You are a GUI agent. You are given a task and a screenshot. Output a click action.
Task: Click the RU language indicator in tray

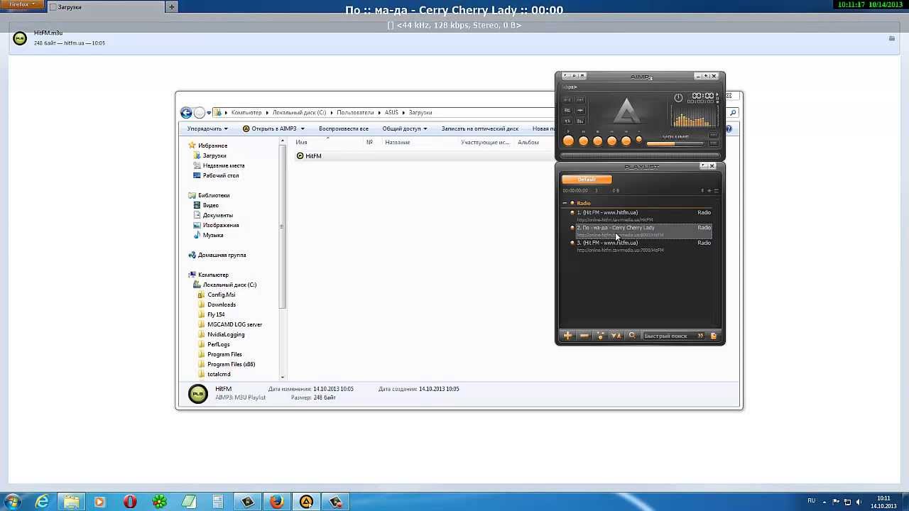coord(812,500)
